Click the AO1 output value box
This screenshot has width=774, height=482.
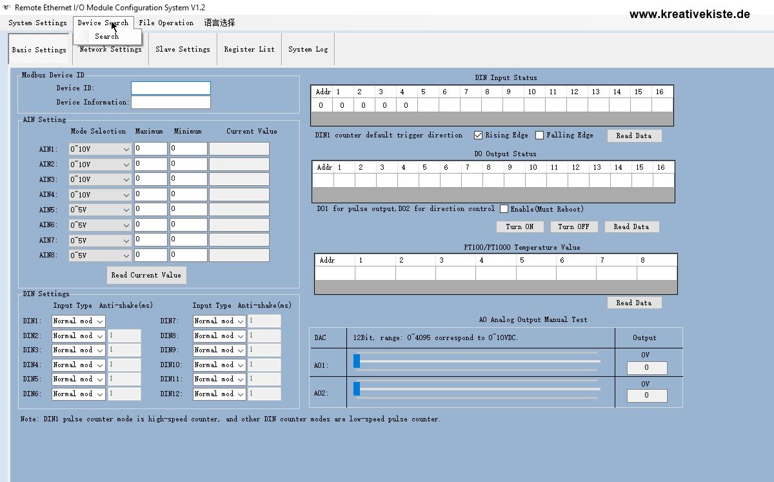click(647, 368)
